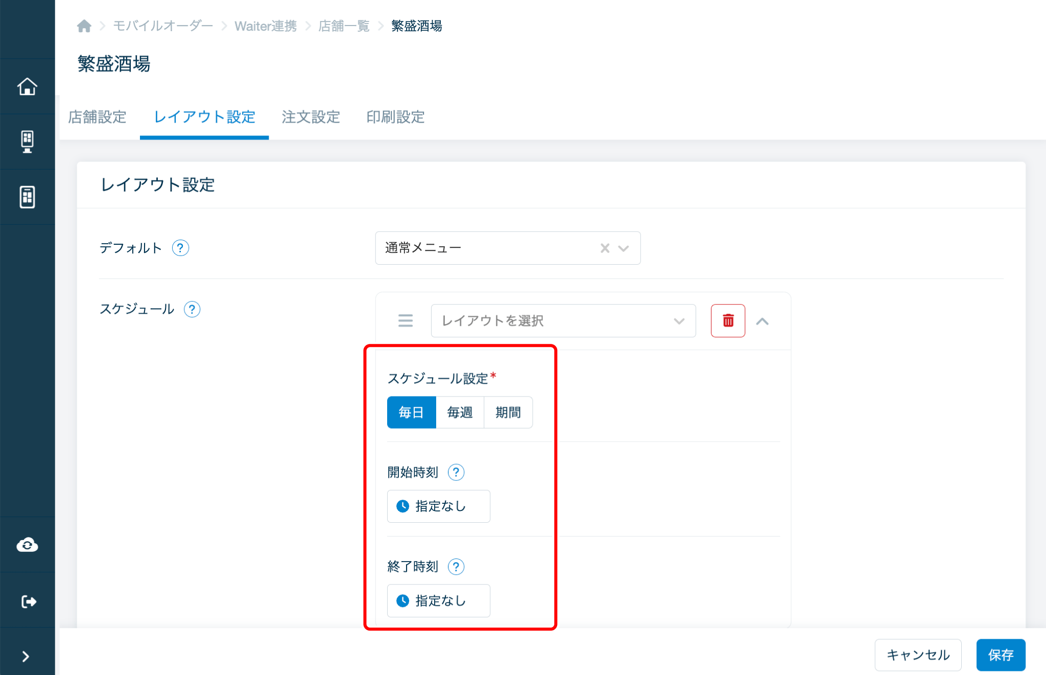Viewport: 1046px width, 675px height.
Task: Click the home icon in sidebar
Action: pos(27,86)
